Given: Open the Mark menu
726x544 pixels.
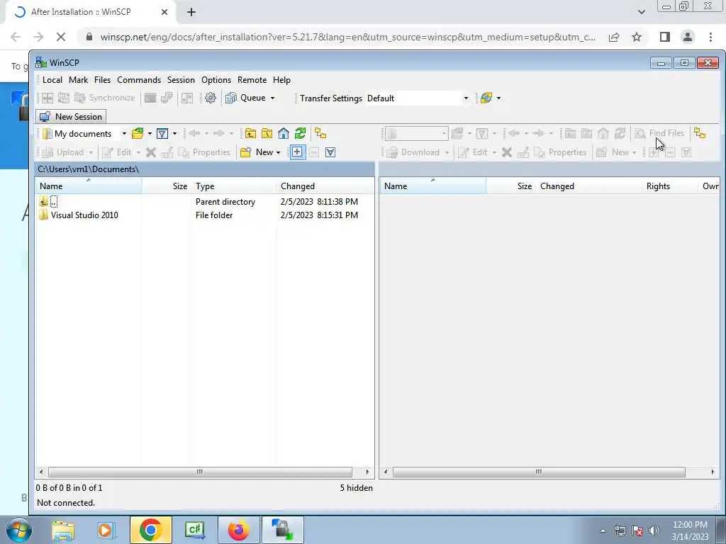Looking at the screenshot, I should coord(78,80).
